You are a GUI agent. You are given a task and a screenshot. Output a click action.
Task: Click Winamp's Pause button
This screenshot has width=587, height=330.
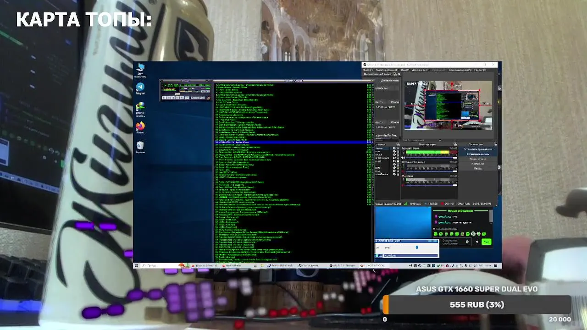173,98
